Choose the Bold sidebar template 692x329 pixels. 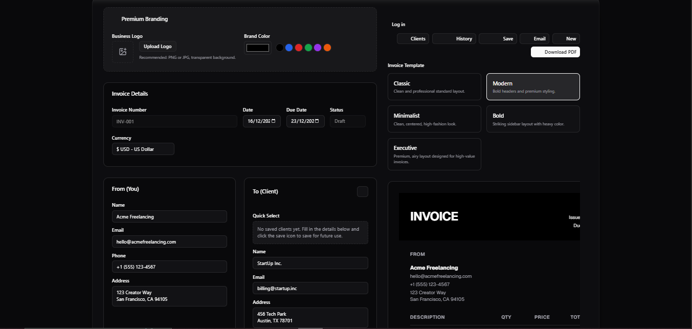click(x=532, y=119)
